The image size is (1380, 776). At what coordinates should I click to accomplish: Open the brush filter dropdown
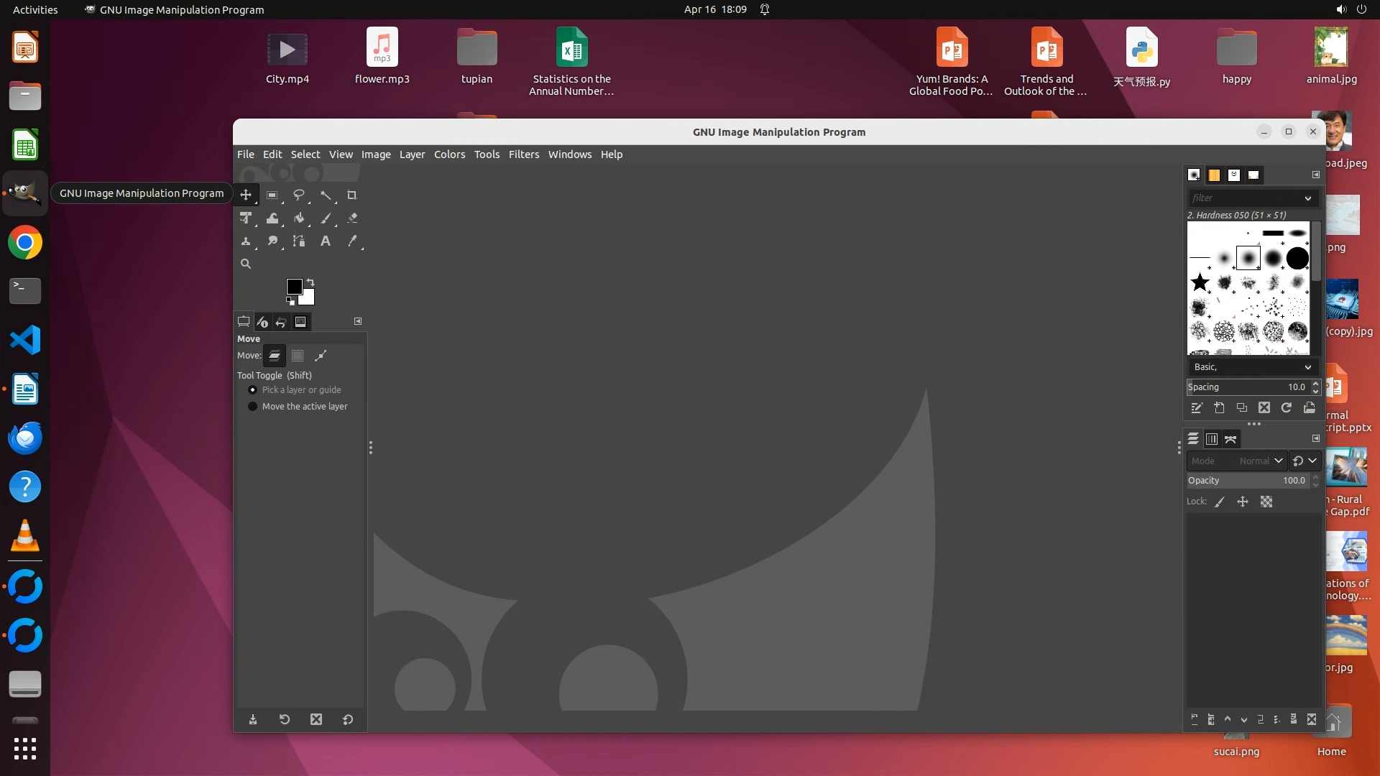click(1307, 198)
